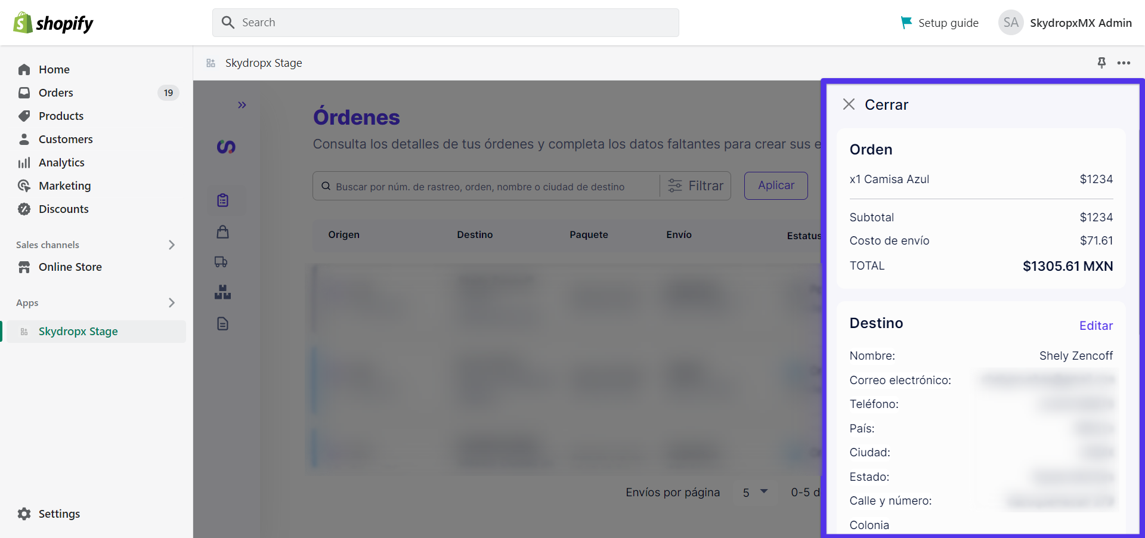Open the Envíos por página dropdown
Image resolution: width=1145 pixels, height=538 pixels.
click(x=755, y=492)
